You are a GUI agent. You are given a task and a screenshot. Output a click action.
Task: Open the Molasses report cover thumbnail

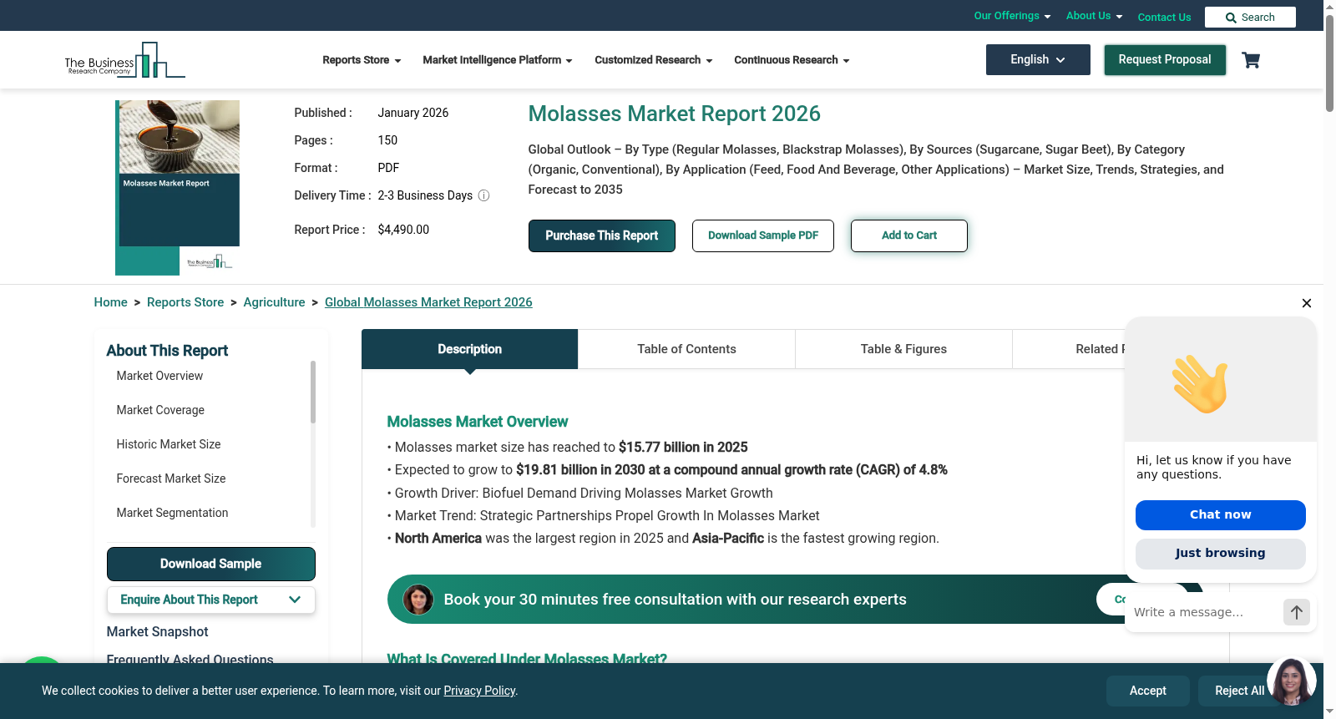(178, 188)
